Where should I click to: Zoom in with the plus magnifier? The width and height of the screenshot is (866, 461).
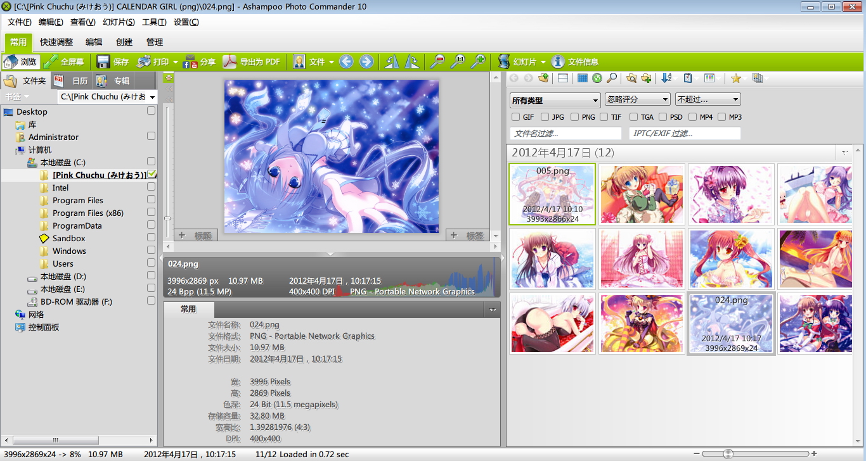pyautogui.click(x=478, y=61)
